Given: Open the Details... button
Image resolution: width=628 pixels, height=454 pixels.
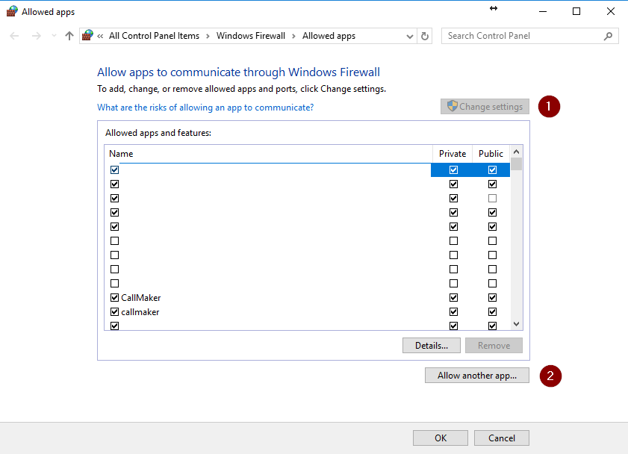Looking at the screenshot, I should click(x=432, y=346).
